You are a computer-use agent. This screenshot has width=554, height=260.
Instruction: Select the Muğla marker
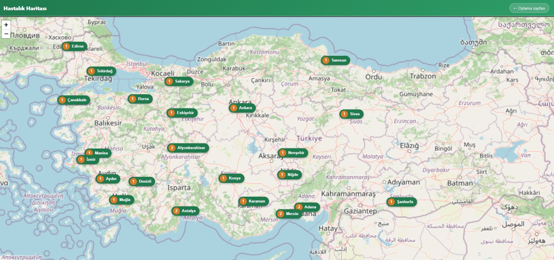coord(121,200)
